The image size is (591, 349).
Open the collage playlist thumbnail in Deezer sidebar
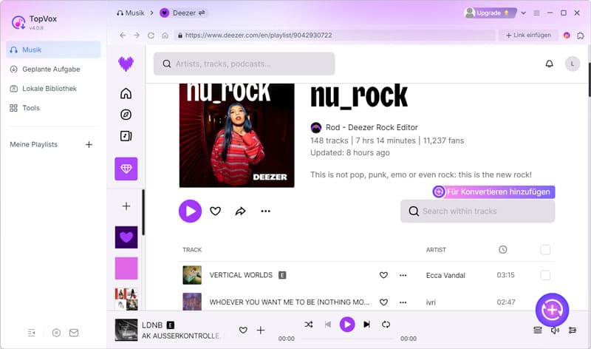click(x=126, y=299)
